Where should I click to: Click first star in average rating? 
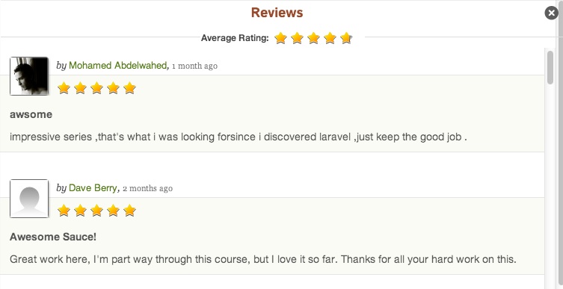(280, 37)
